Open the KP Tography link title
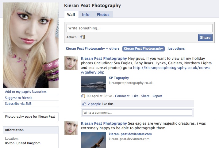The height and width of the screenshot is (148, 219). [119, 78]
